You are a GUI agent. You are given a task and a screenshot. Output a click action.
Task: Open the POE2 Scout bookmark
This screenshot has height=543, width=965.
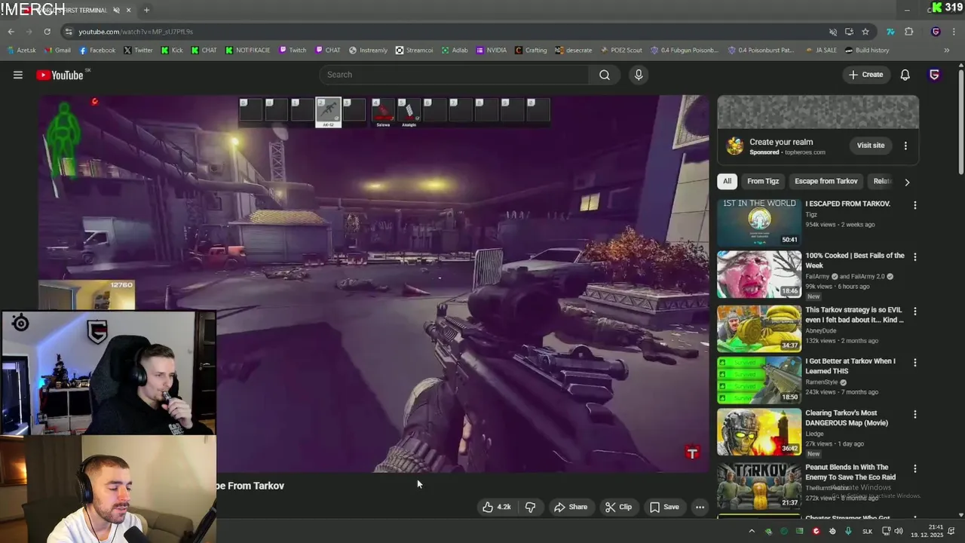(x=621, y=51)
